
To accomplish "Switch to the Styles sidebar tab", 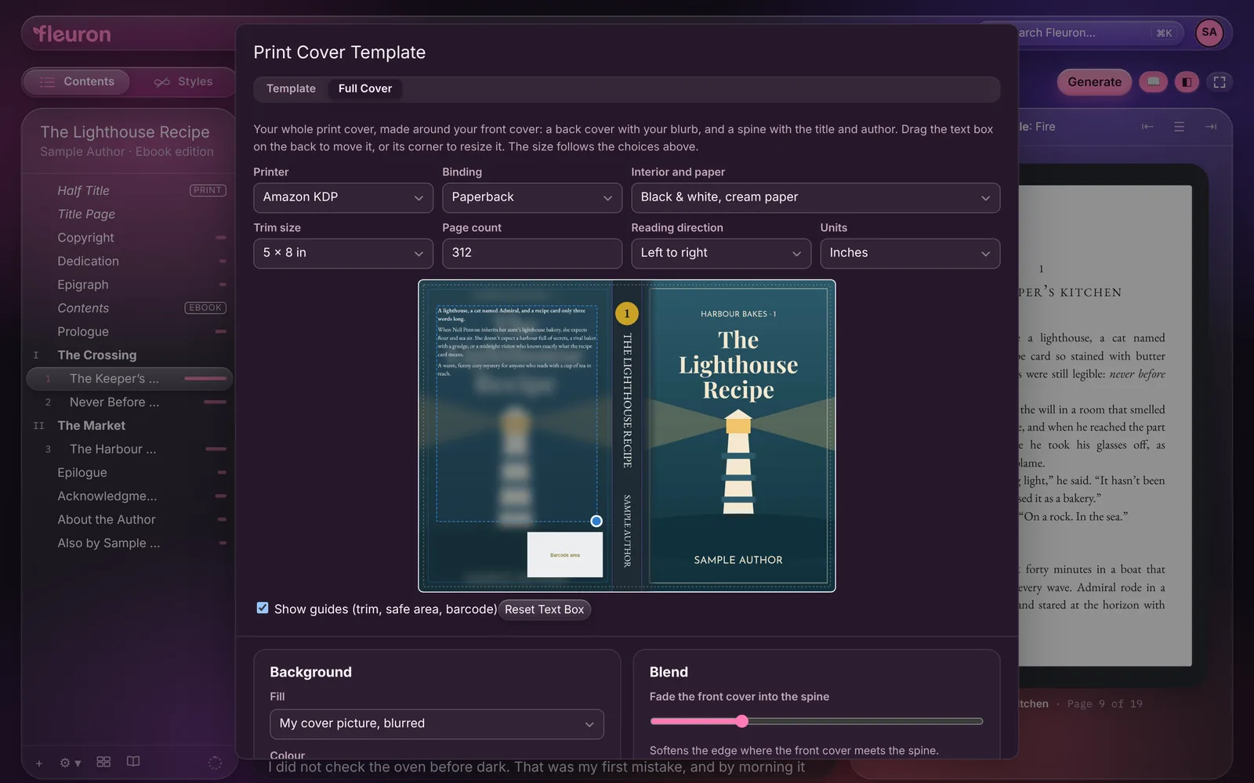I will tap(183, 81).
